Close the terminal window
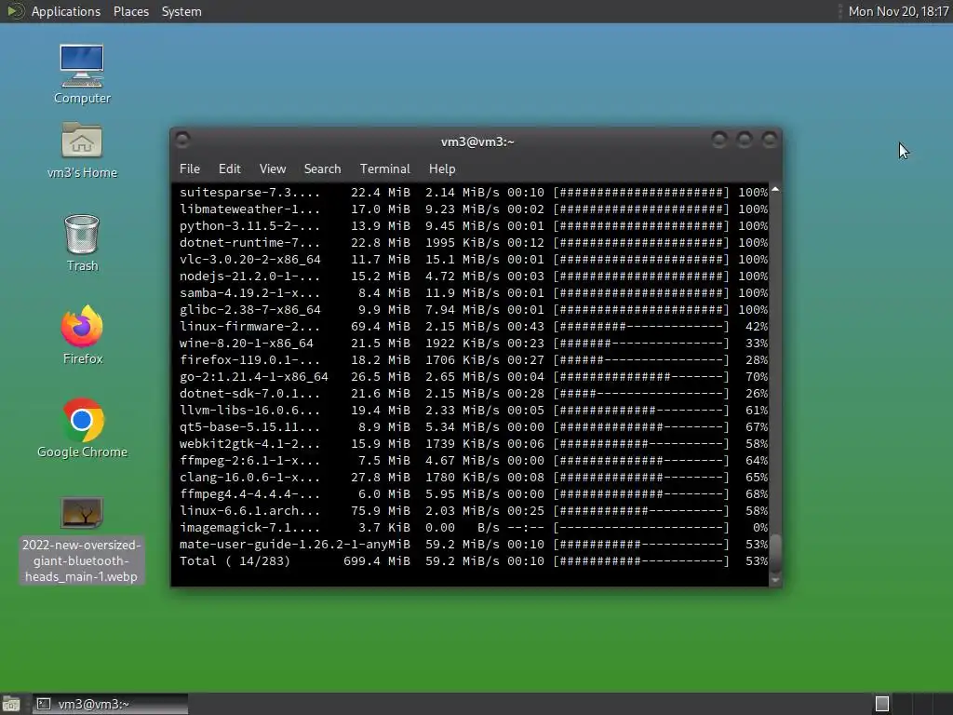Viewport: 953px width, 715px height. 770,141
